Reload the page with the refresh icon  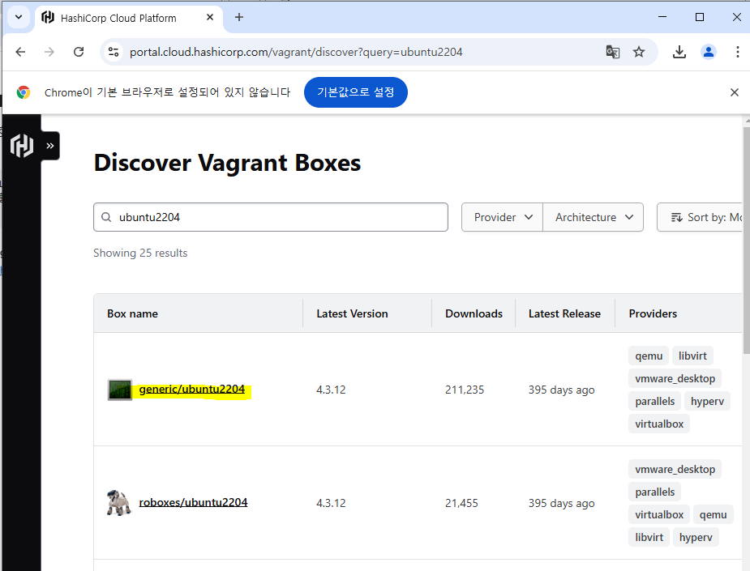79,52
